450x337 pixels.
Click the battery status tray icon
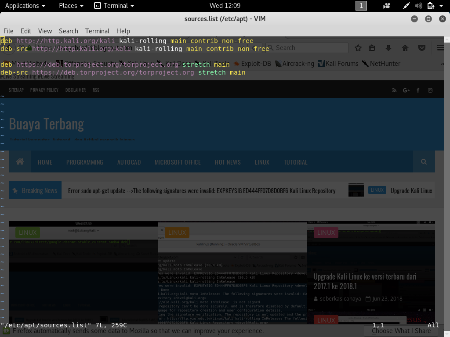pyautogui.click(x=431, y=6)
